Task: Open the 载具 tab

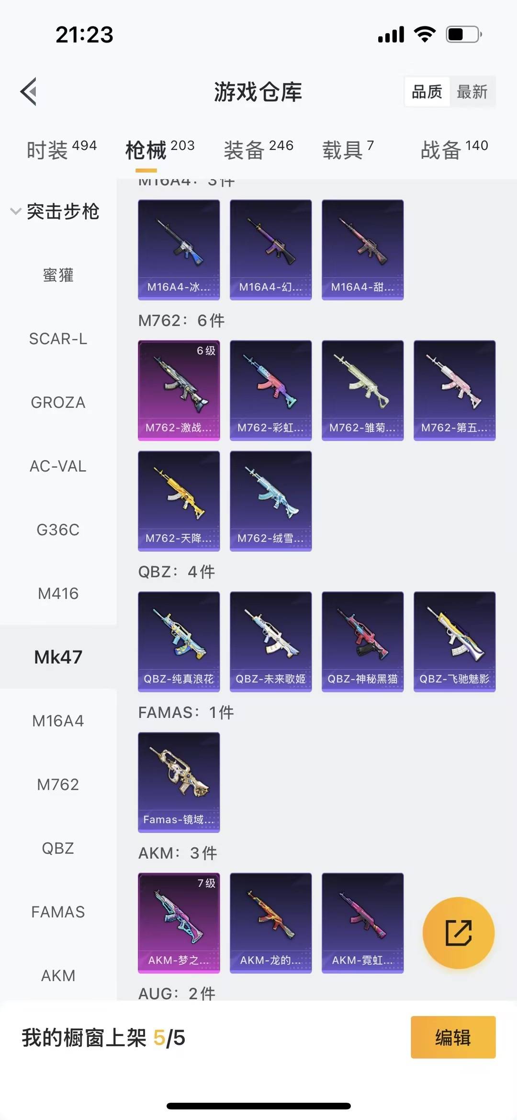Action: click(x=348, y=150)
